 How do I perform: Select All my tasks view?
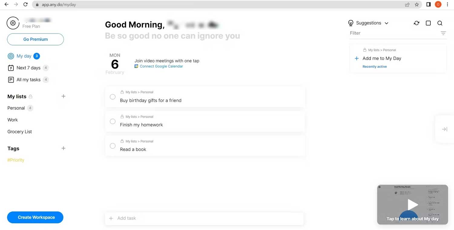pyautogui.click(x=28, y=80)
